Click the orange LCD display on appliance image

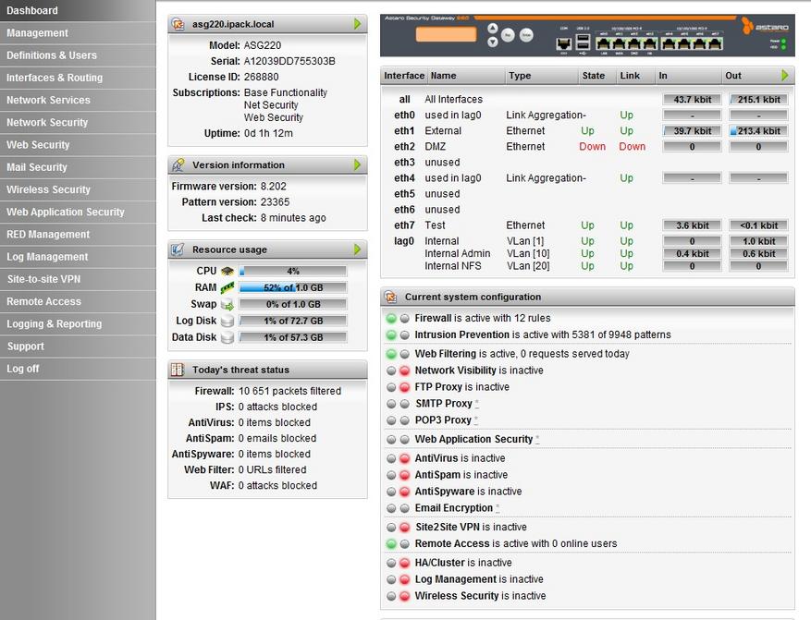[446, 34]
